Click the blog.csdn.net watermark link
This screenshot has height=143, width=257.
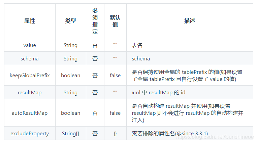pyautogui.click(x=215, y=137)
